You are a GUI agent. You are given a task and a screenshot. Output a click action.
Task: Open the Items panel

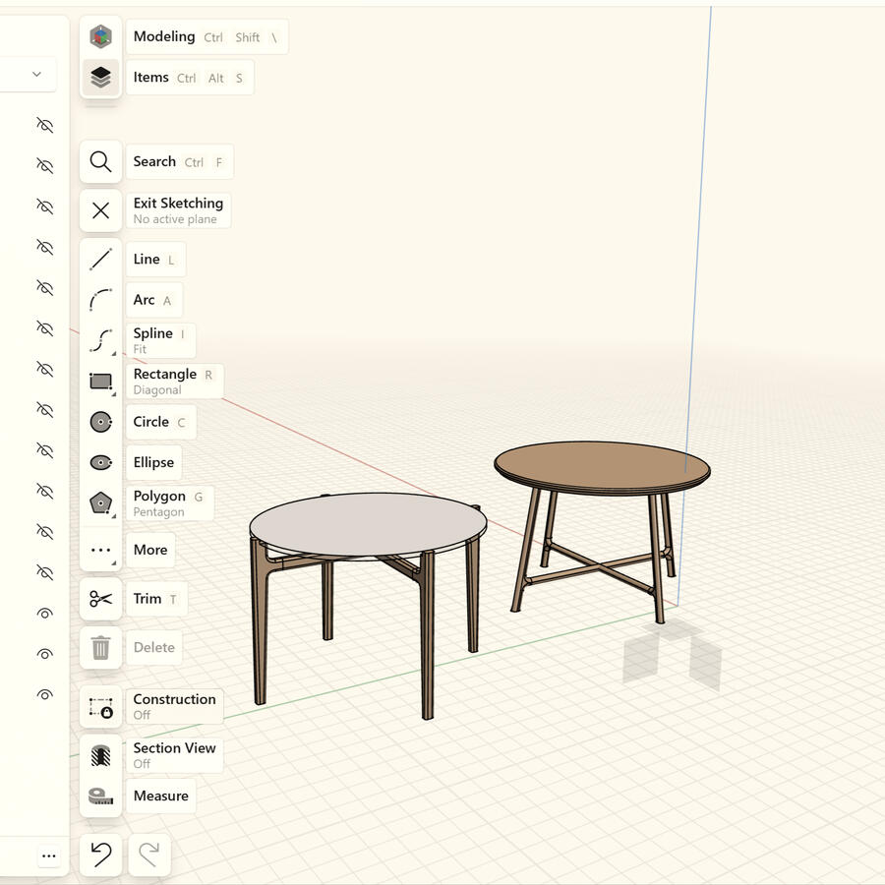pos(100,78)
